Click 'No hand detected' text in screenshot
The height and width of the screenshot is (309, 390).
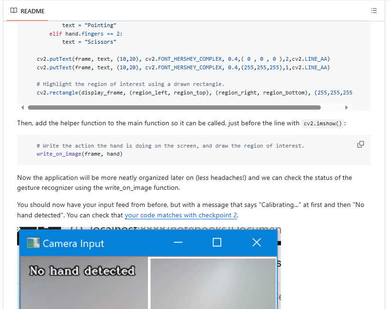[82, 271]
